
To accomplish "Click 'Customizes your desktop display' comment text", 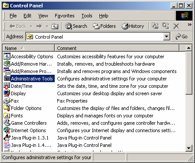I will [109, 93].
